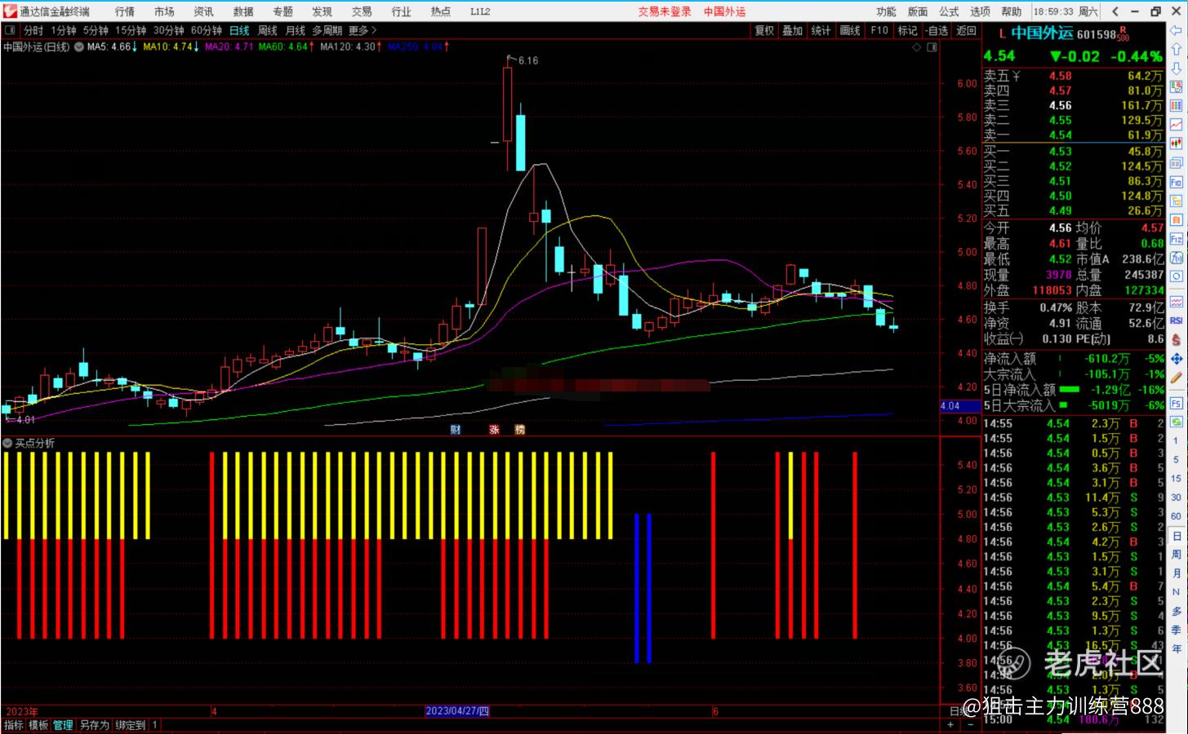Click the Tongdaxin logo in the title bar

[x=11, y=11]
